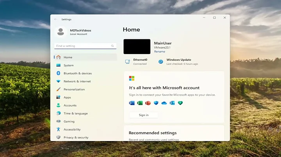The image size is (281, 157).
Task: Click the System monitor icon
Action: (x=59, y=65)
